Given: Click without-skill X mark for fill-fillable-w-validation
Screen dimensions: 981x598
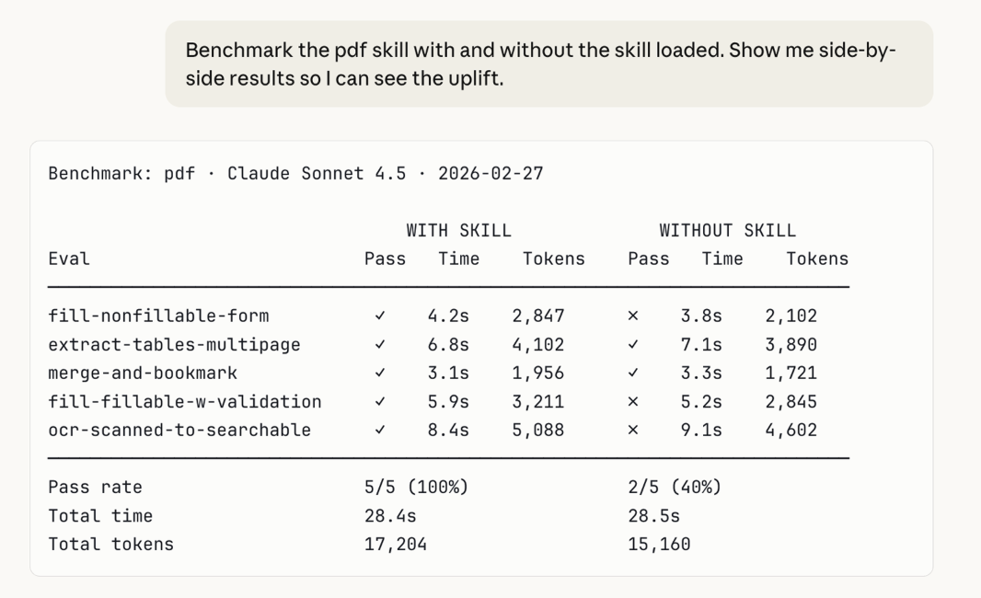Looking at the screenshot, I should 632,402.
